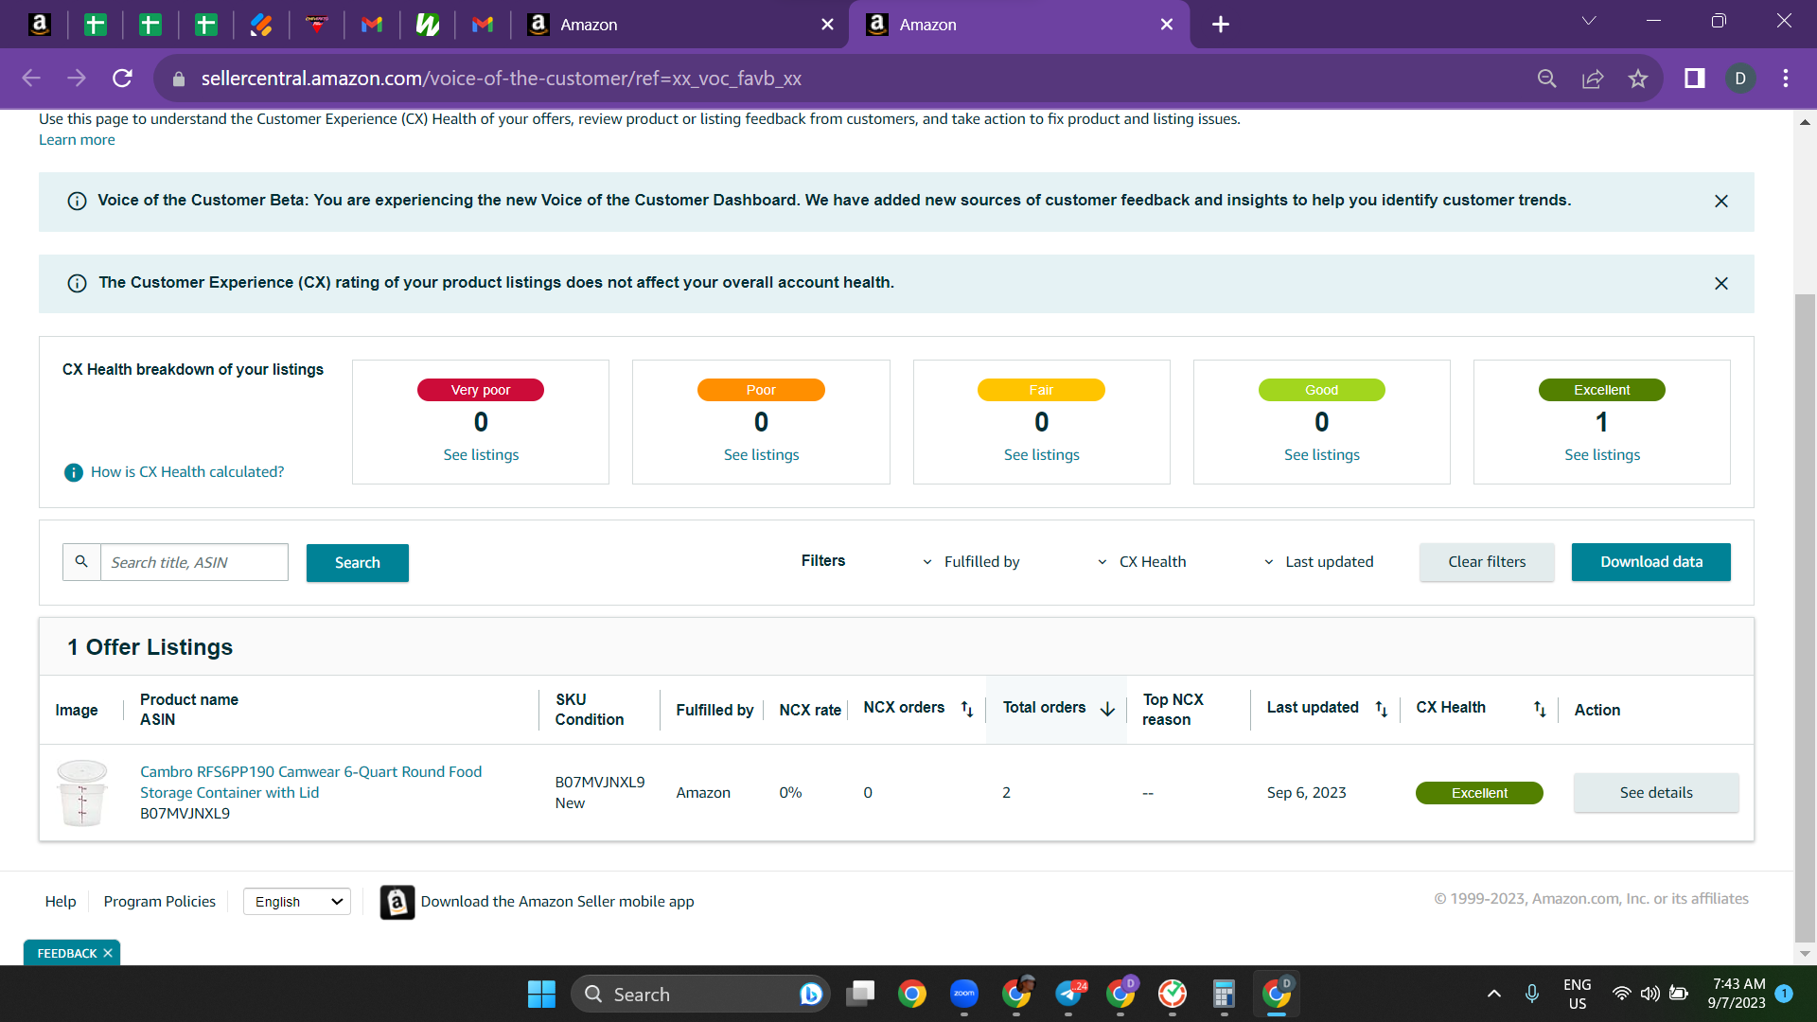Dismiss the CX rating account health banner

point(1721,283)
